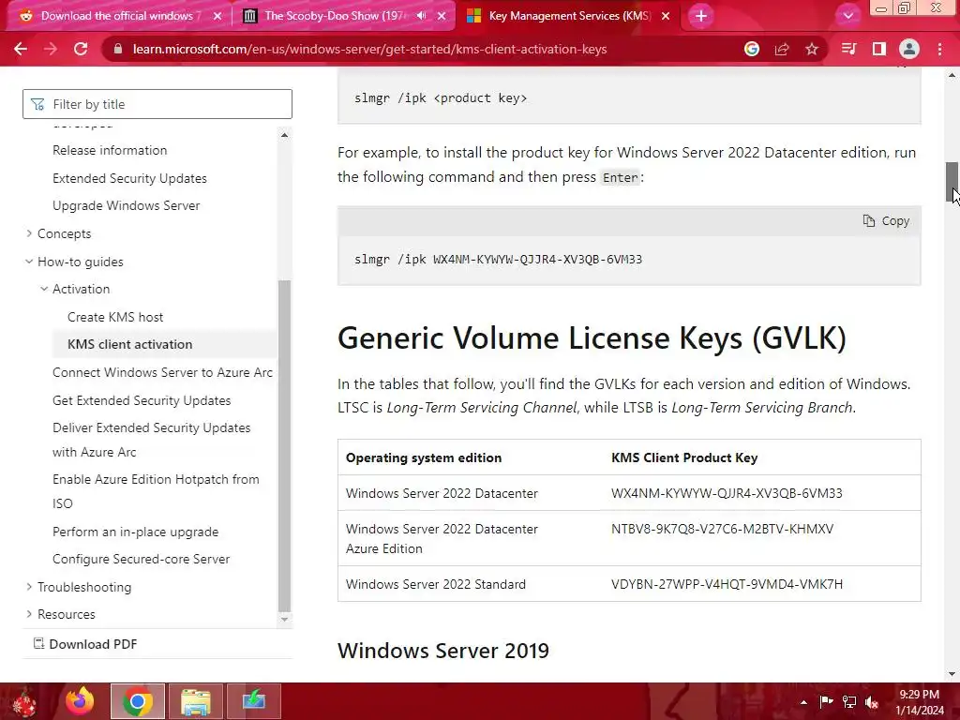The image size is (960, 720).
Task: Click Download PDF button
Action: (85, 644)
